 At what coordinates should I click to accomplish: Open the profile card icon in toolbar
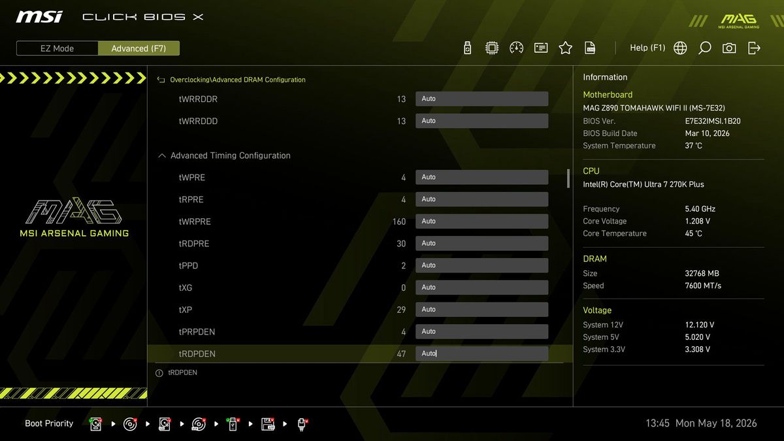(x=541, y=48)
